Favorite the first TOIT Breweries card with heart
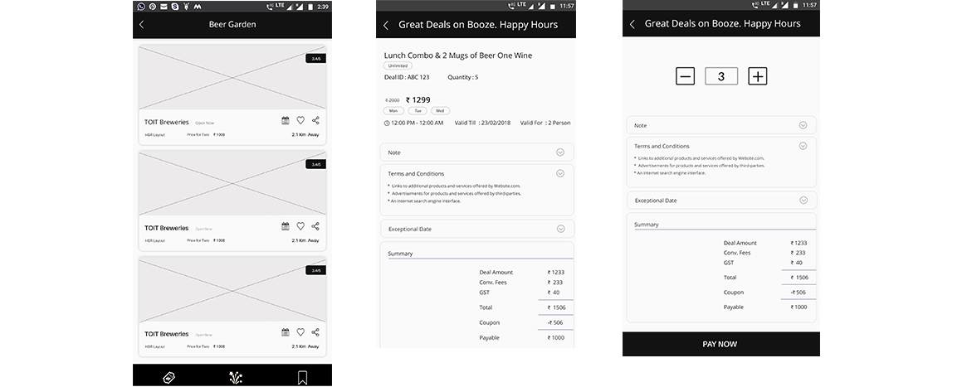The height and width of the screenshot is (387, 972). pyautogui.click(x=300, y=120)
